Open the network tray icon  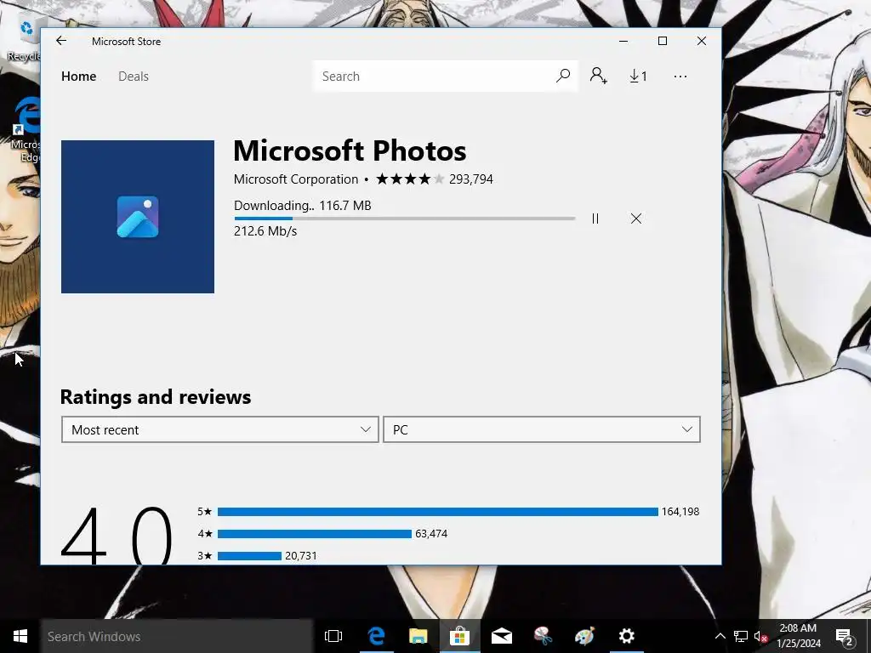point(741,636)
